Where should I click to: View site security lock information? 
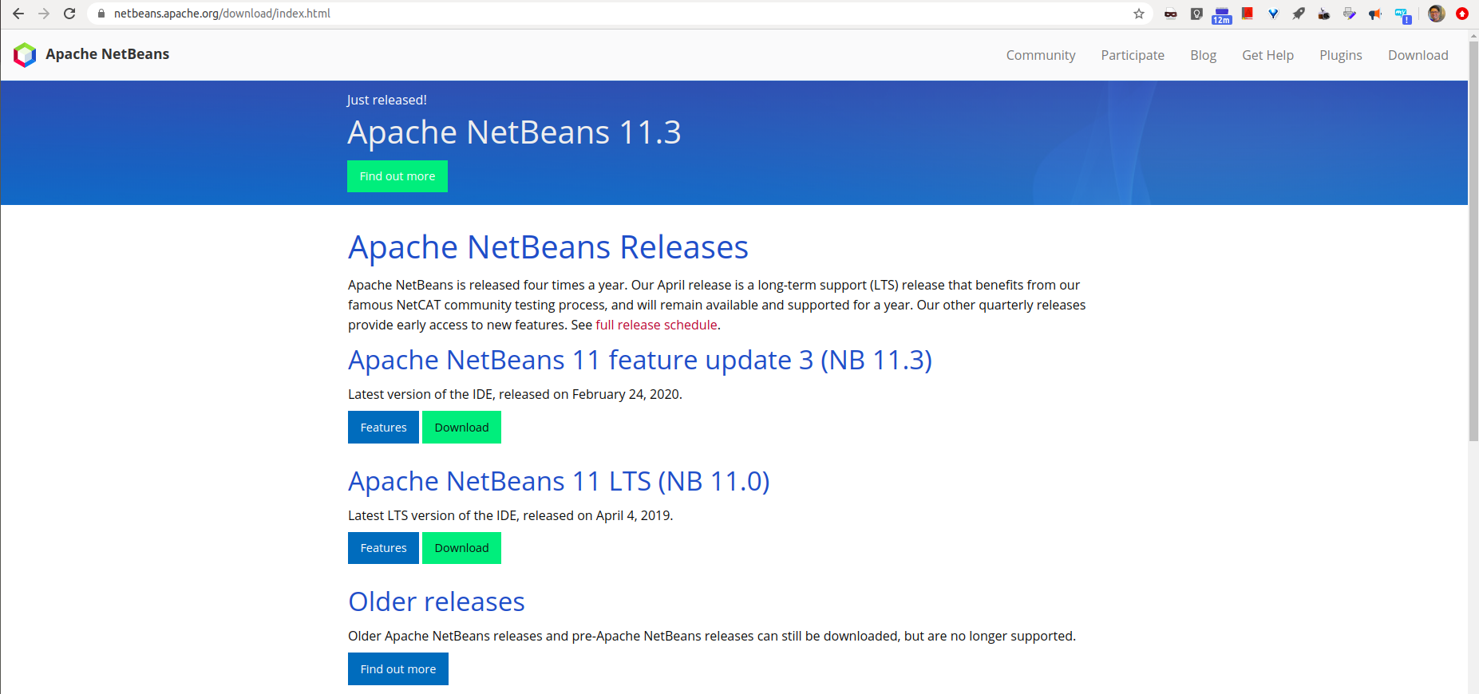(x=101, y=14)
